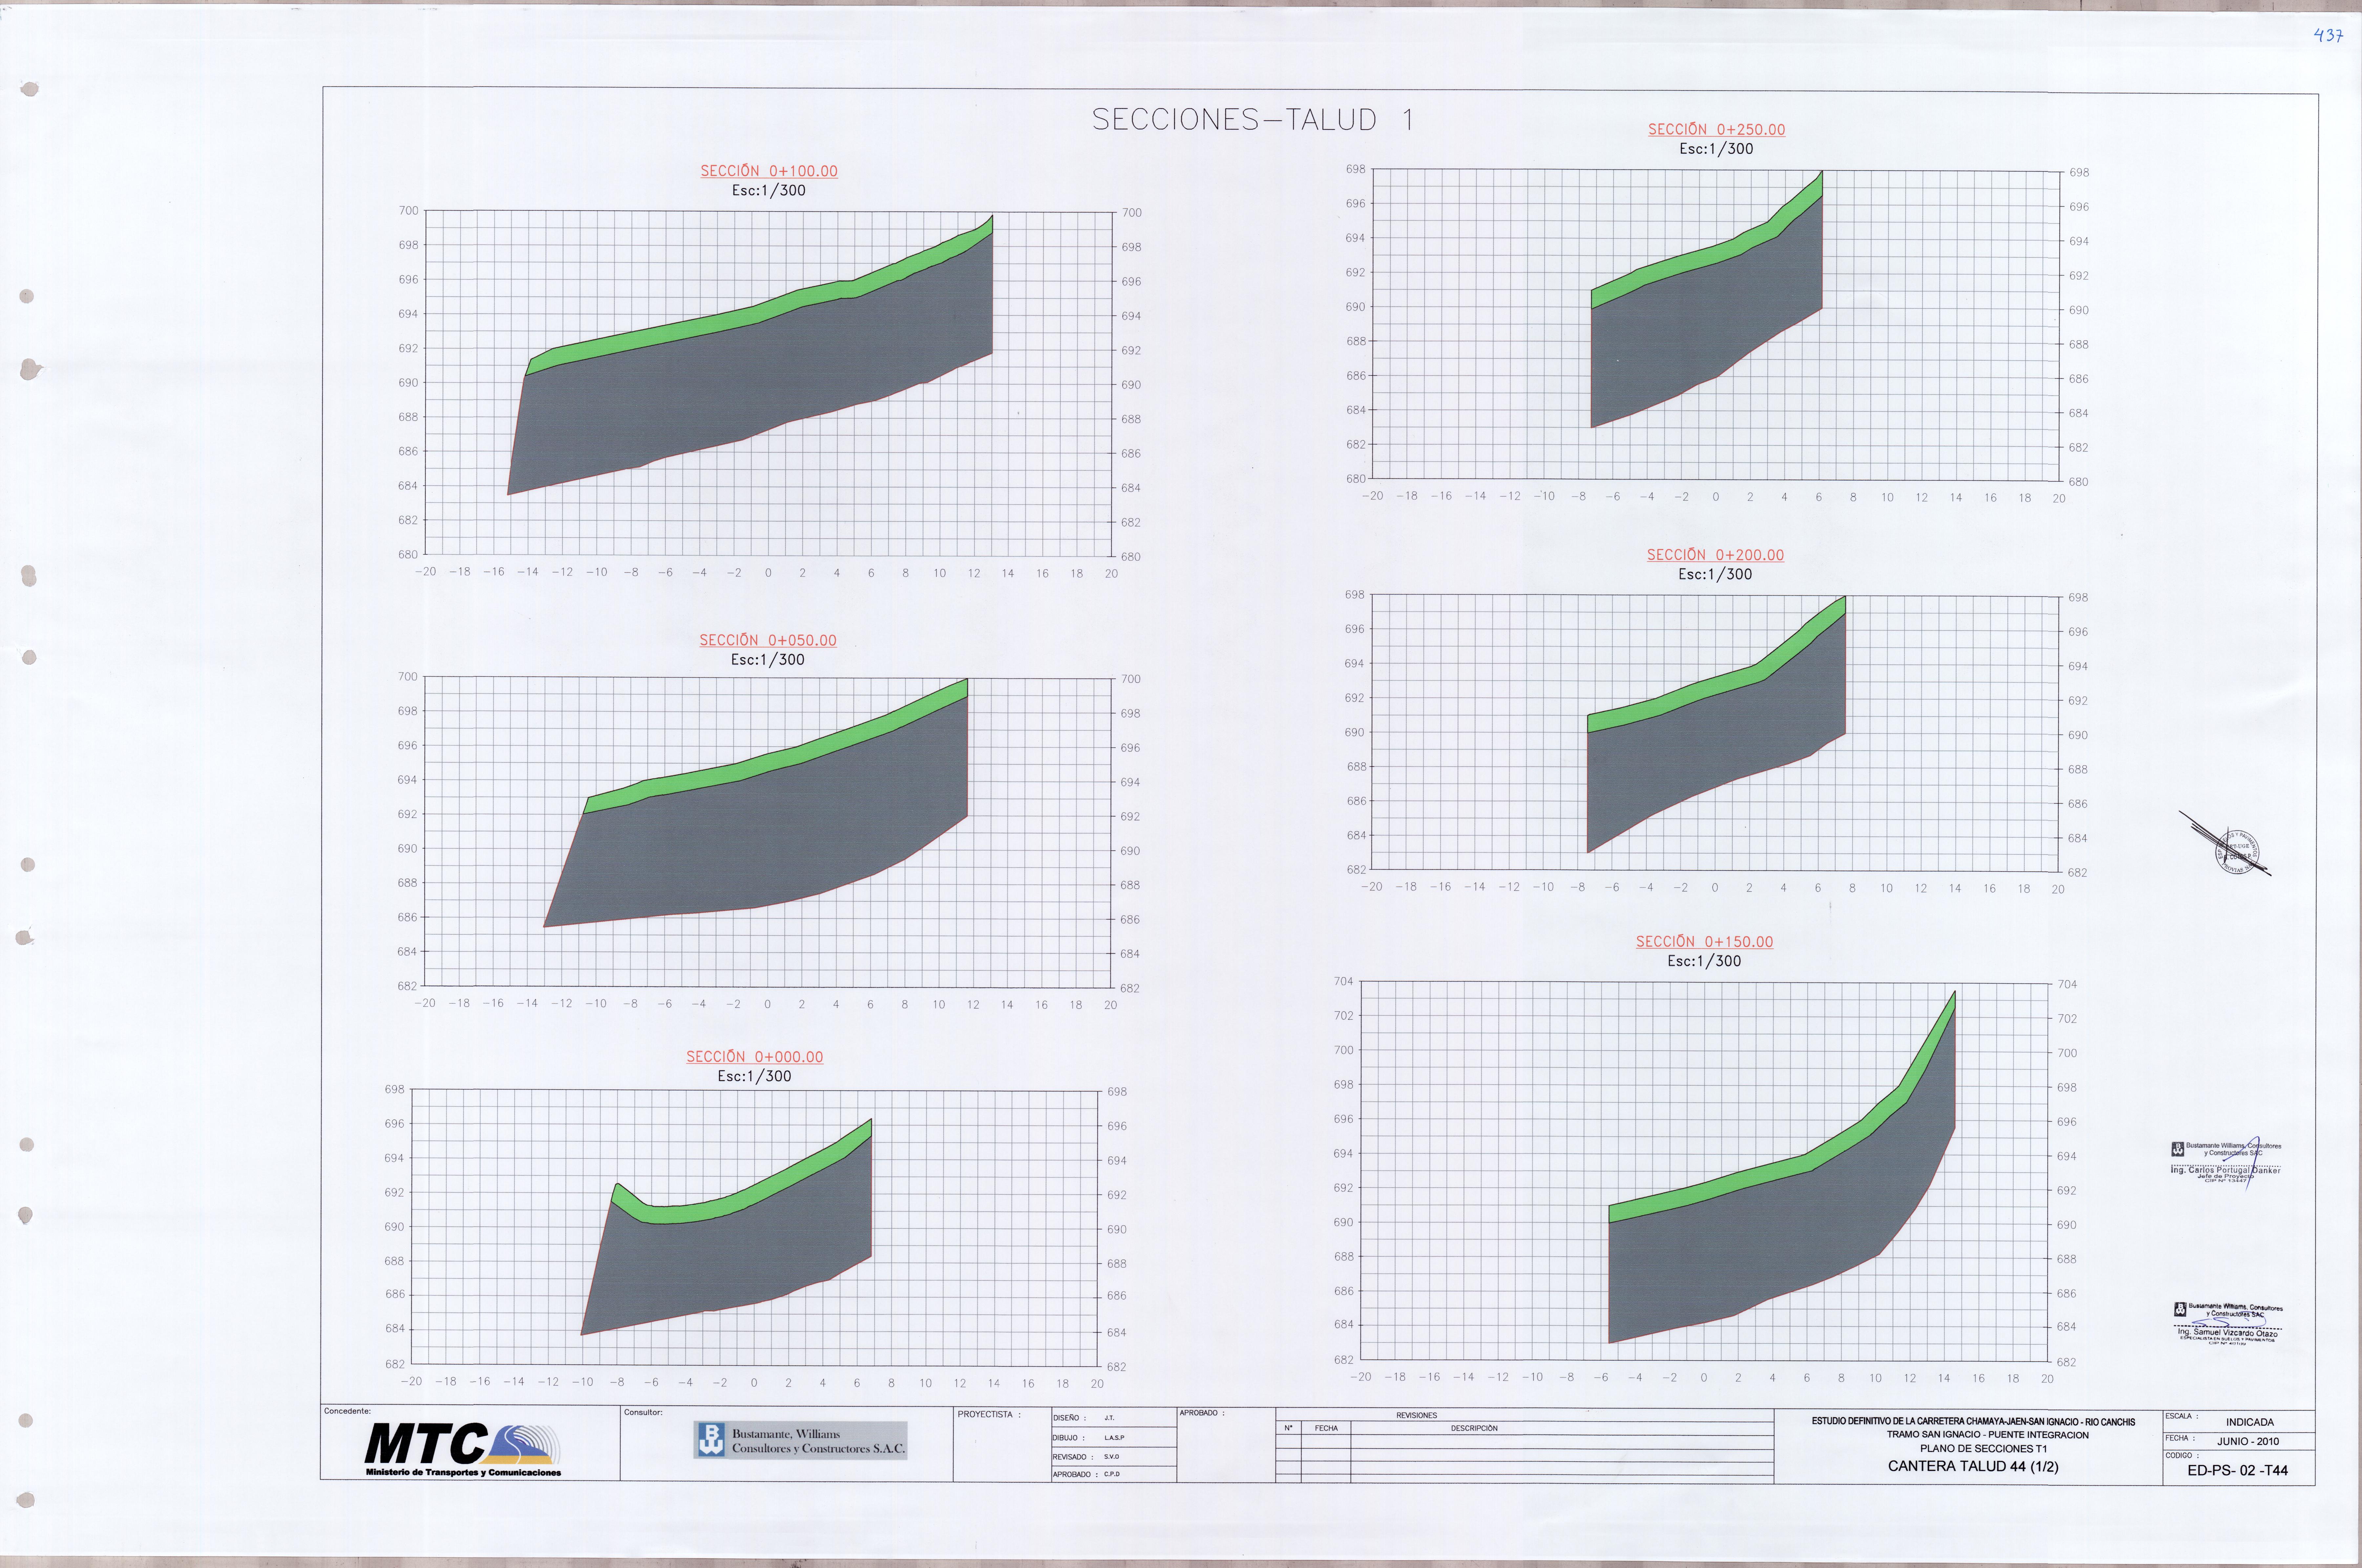
Task: Click Esc:1/300 under SECCIÓN 0+150.00
Action: click(1704, 961)
